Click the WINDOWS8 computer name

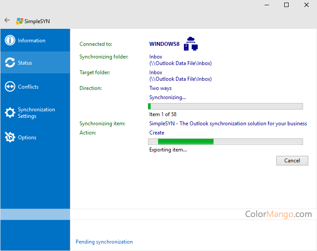[164, 44]
